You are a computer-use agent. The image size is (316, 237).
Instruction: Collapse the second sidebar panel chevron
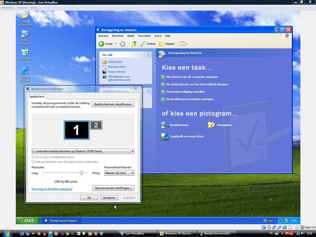coord(149,91)
